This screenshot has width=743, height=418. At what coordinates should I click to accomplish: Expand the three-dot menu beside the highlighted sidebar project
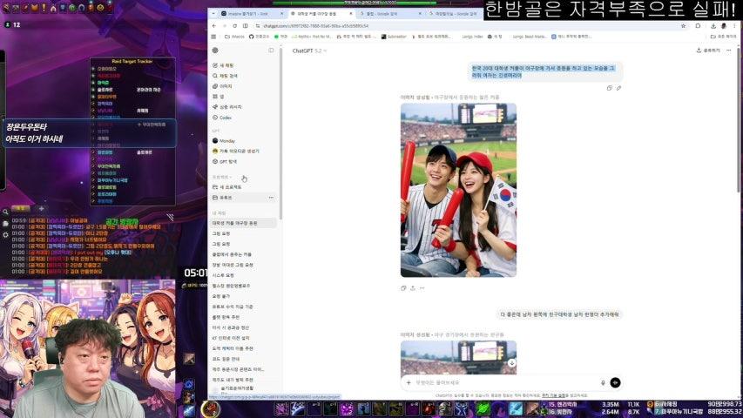tap(271, 198)
